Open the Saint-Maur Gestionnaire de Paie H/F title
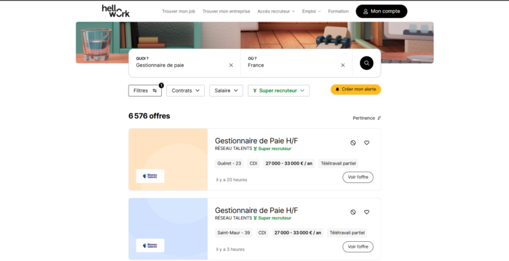509x261 pixels. click(x=256, y=210)
